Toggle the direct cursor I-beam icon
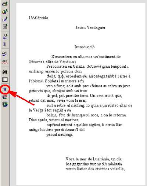Image resolution: width=147 pixels, height=186 pixels. tap(5, 44)
